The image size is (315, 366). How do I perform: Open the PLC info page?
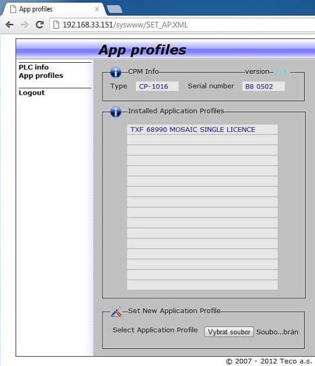click(x=34, y=67)
